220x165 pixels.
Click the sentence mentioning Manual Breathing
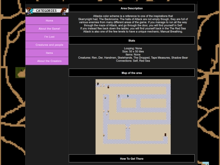[133, 31]
